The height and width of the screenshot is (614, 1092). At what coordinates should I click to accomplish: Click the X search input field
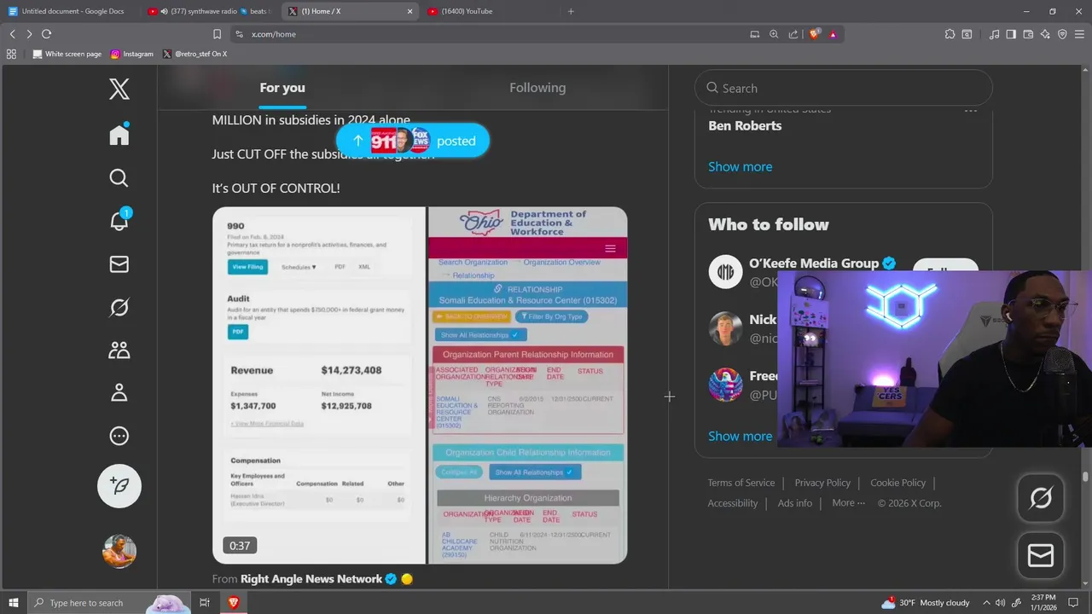(x=844, y=88)
